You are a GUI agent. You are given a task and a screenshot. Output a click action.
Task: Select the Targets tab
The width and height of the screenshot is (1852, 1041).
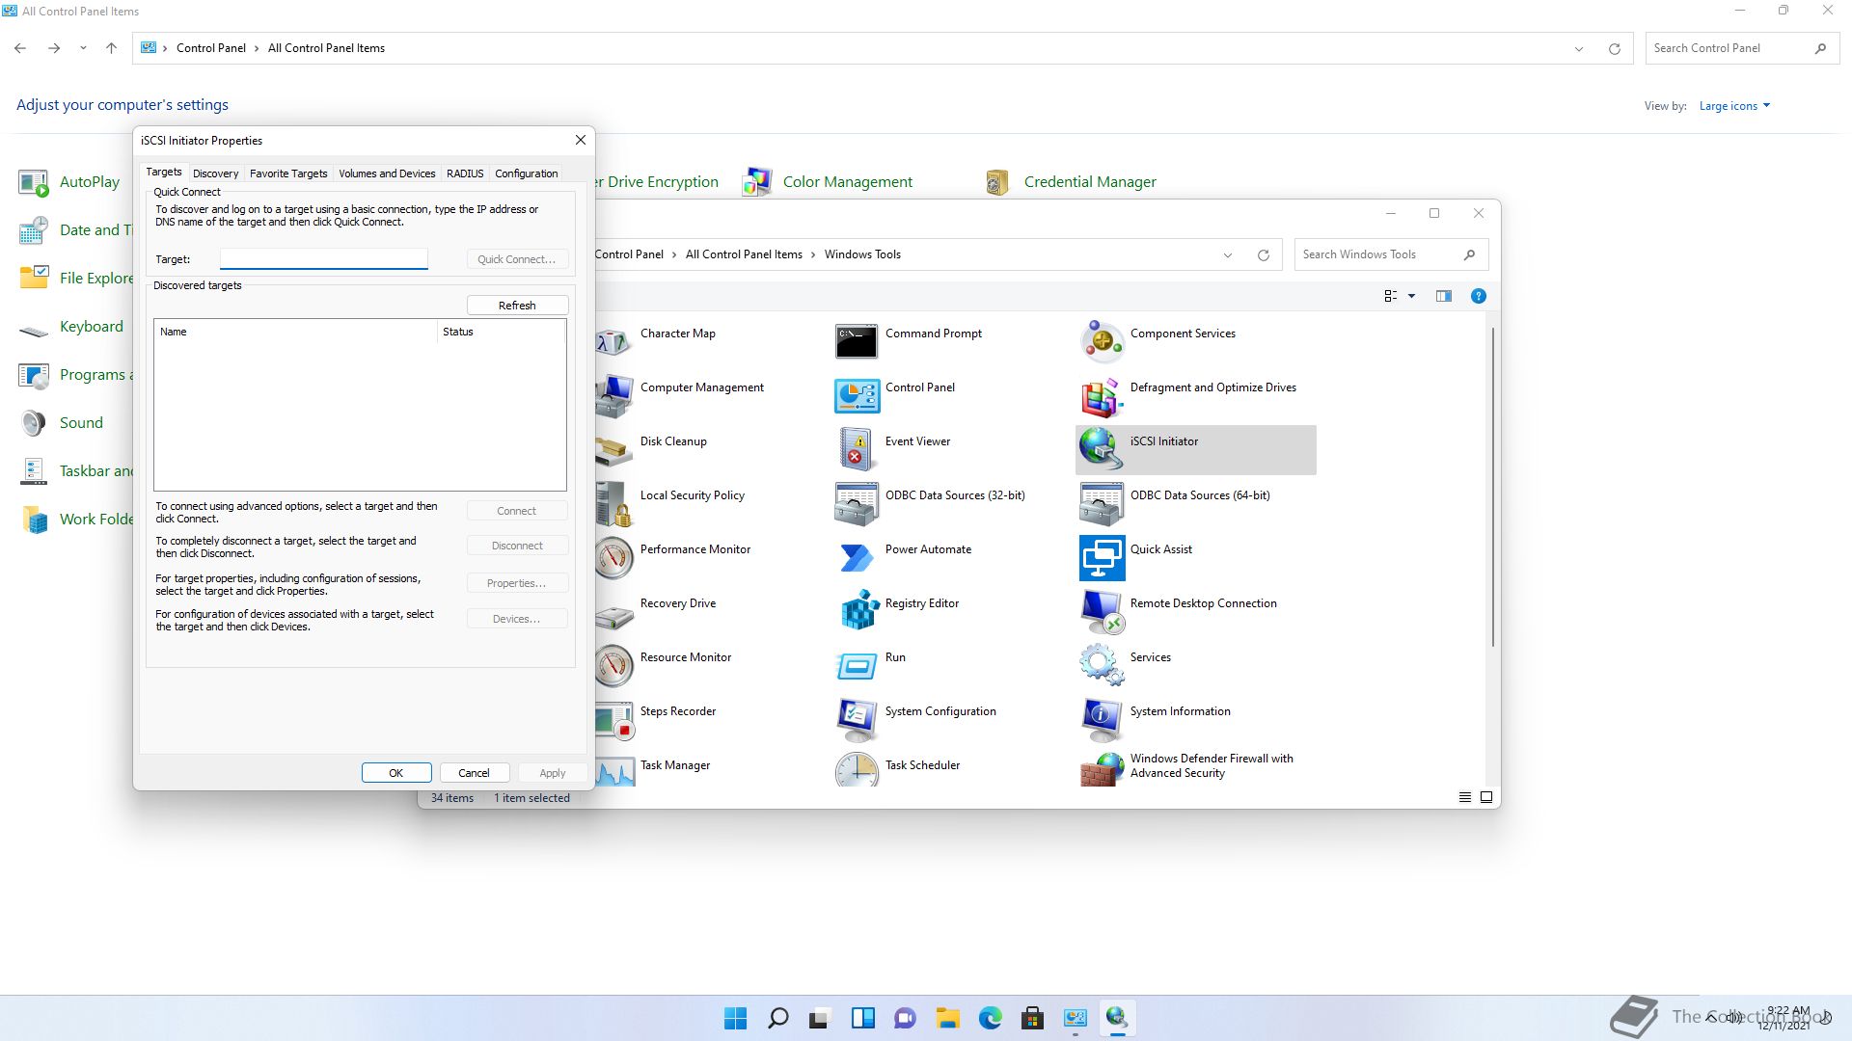coord(164,172)
